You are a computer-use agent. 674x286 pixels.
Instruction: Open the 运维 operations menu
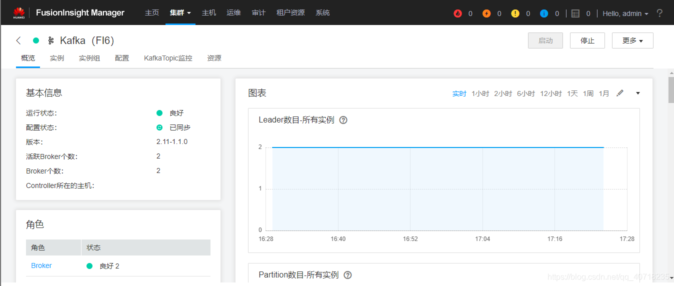[x=233, y=13]
